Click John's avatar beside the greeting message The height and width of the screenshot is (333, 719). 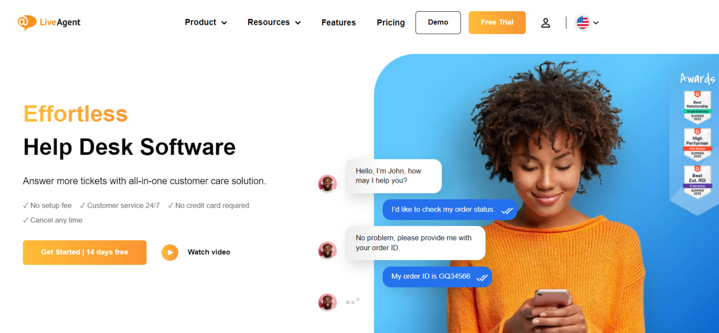click(328, 184)
